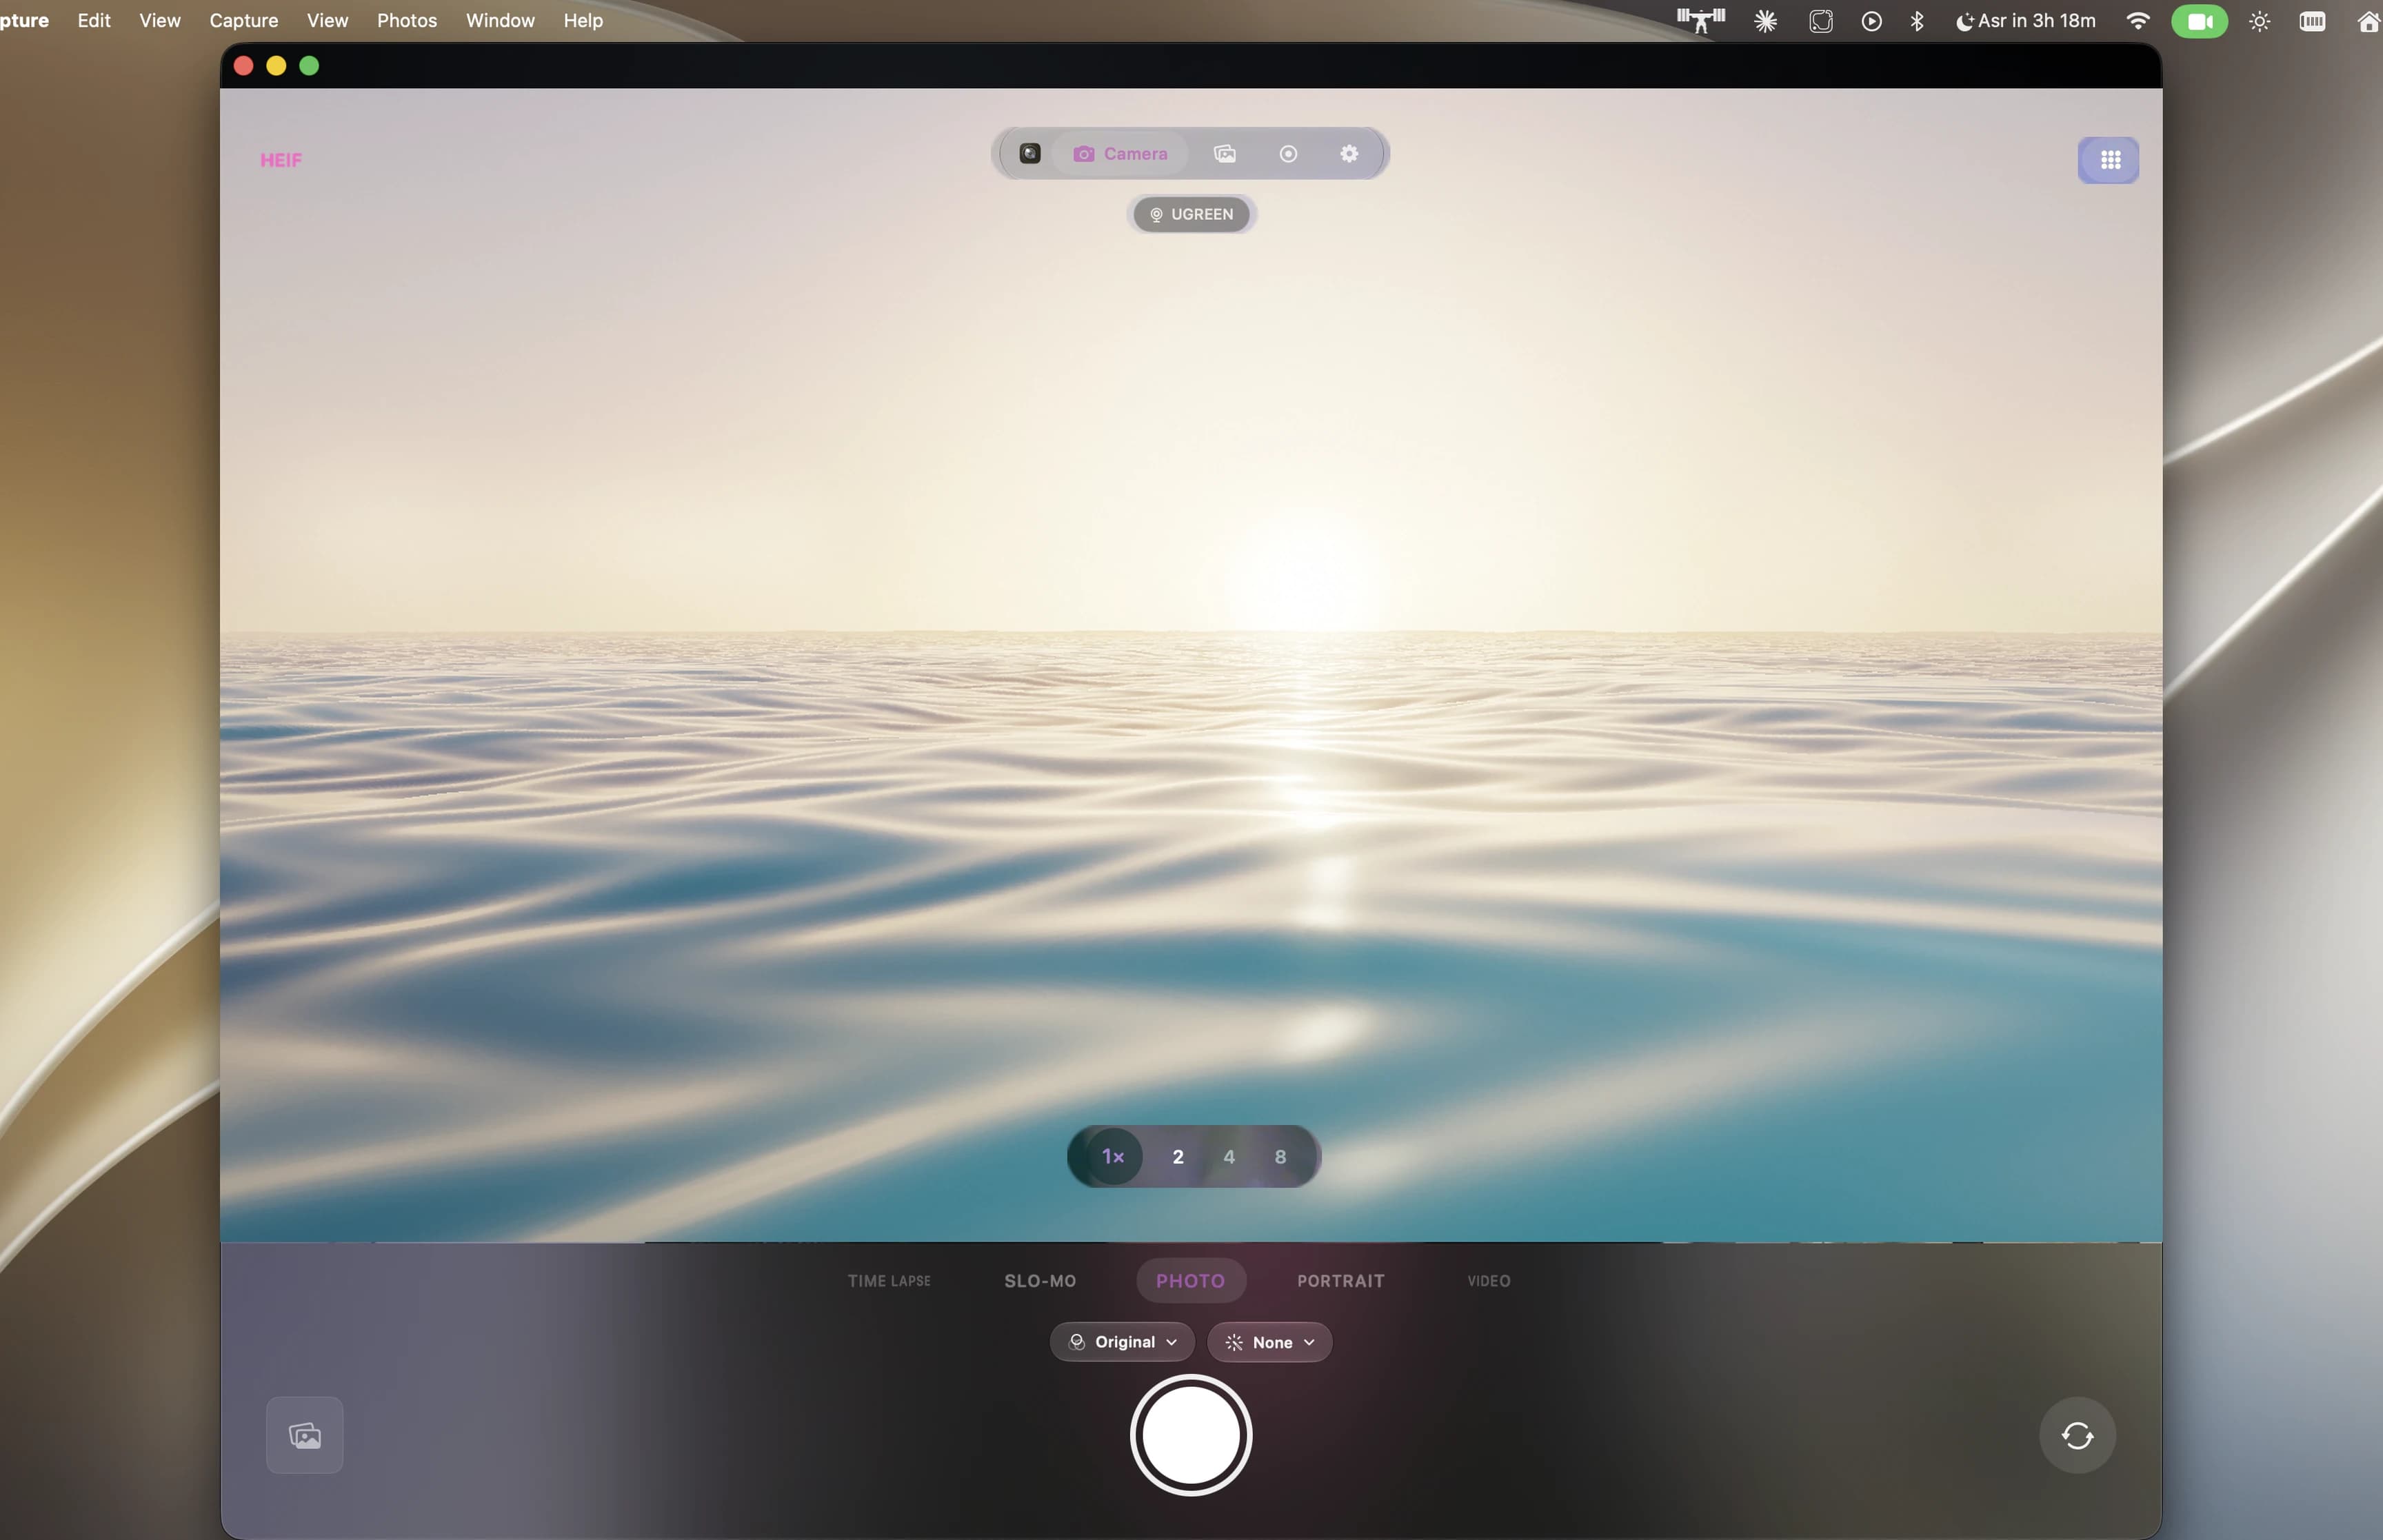This screenshot has width=2383, height=1540.
Task: Open the gallery thumbnail at bottom left
Action: [305, 1435]
